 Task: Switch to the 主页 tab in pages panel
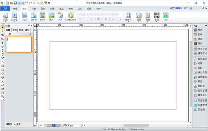pyautogui.click(x=15, y=30)
